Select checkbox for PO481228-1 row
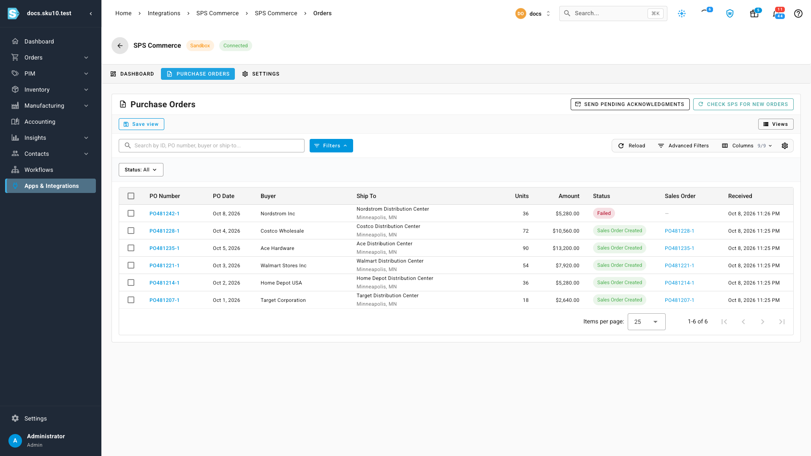 [x=131, y=231]
